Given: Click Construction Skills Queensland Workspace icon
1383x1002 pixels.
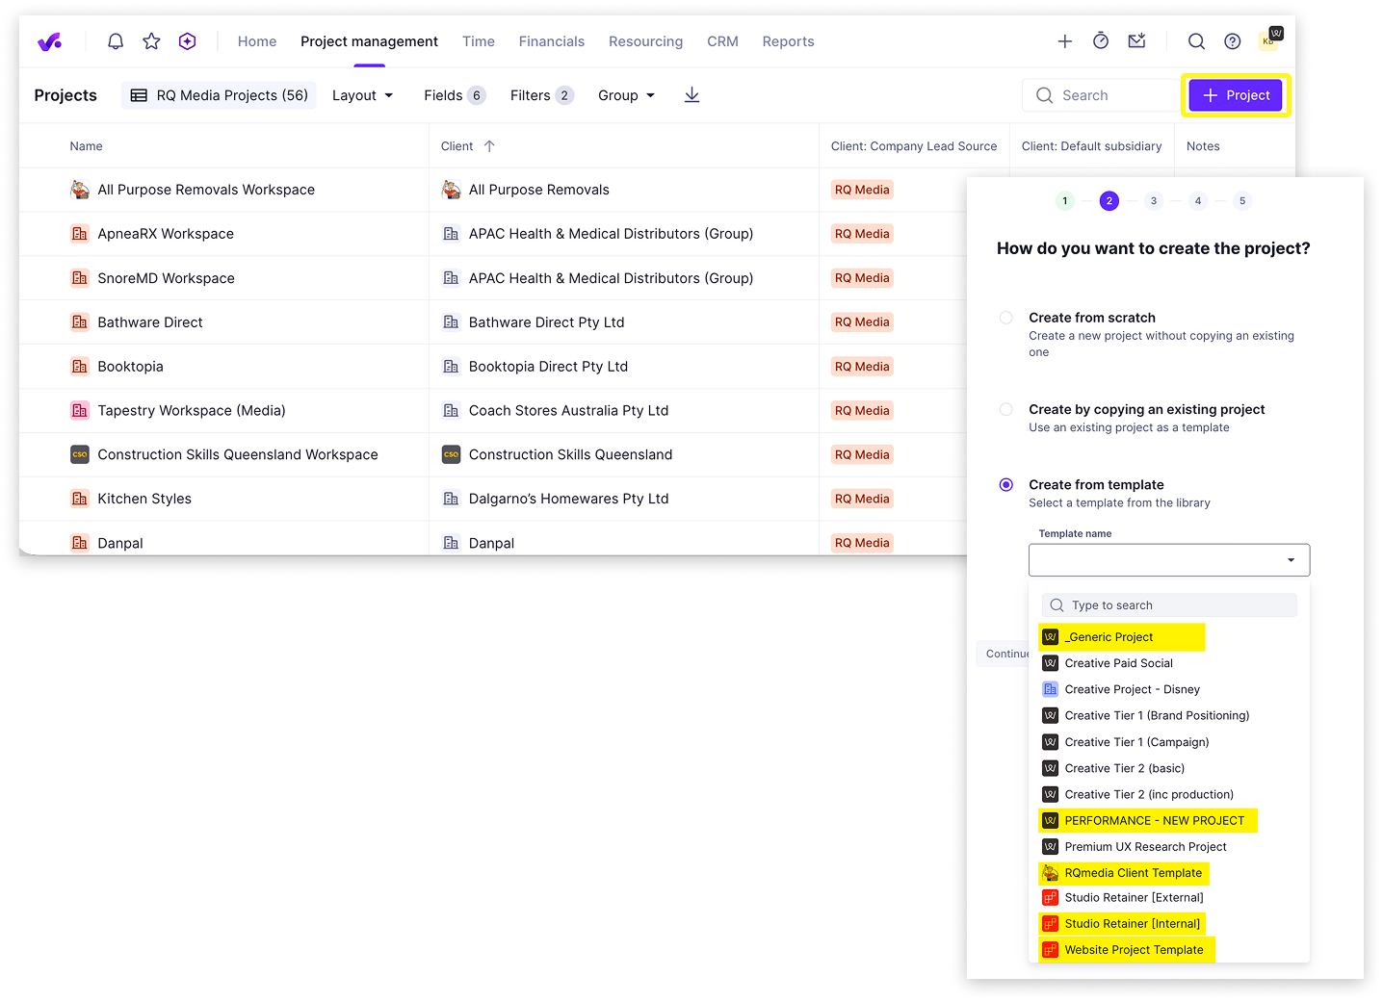Looking at the screenshot, I should [x=80, y=454].
